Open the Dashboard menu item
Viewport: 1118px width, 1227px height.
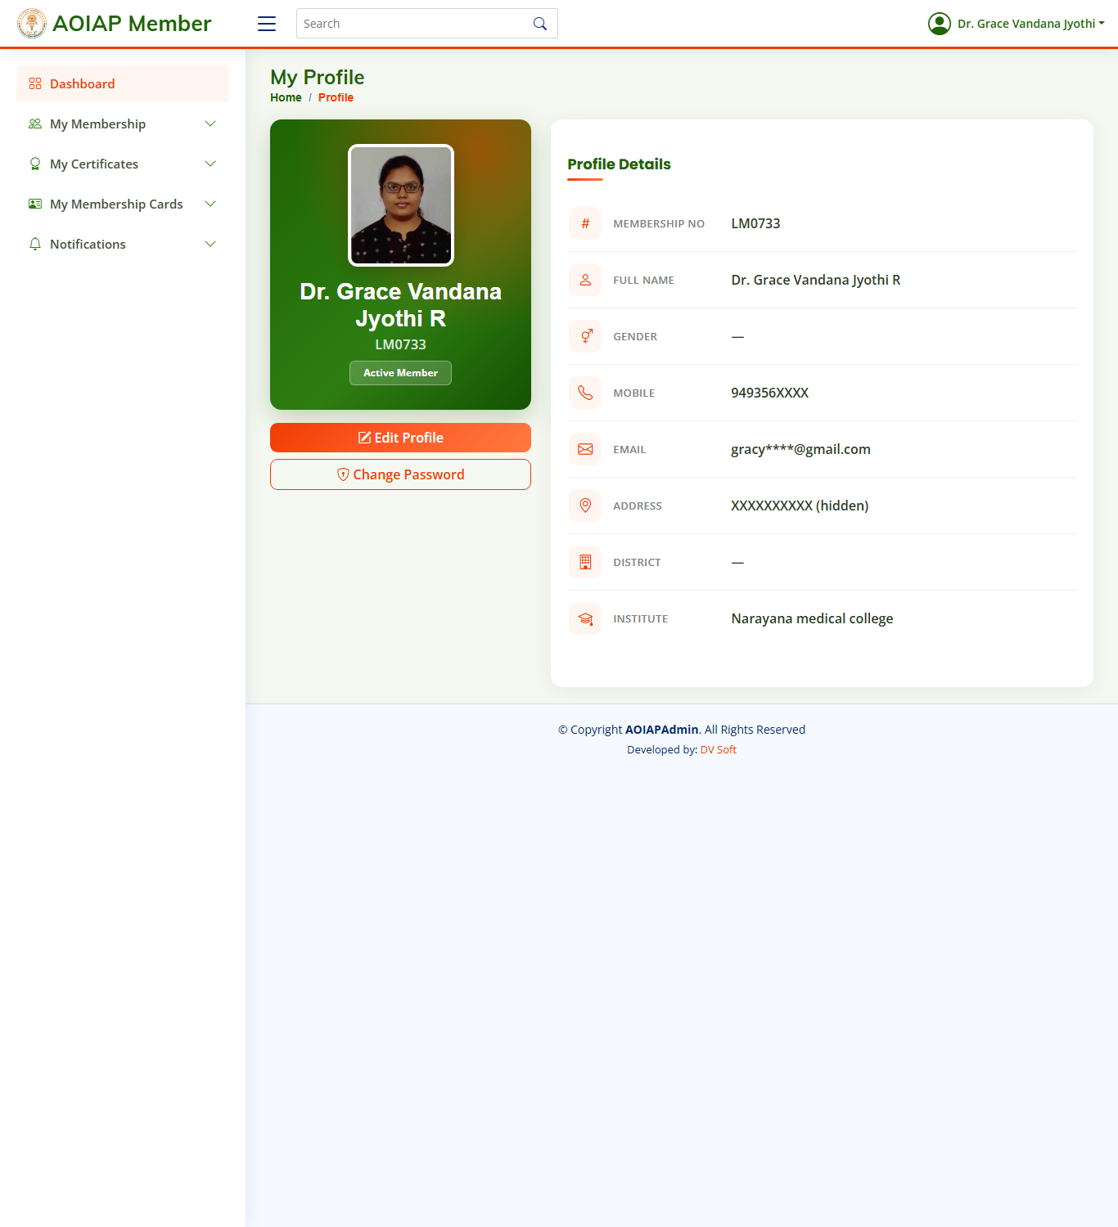pyautogui.click(x=123, y=83)
